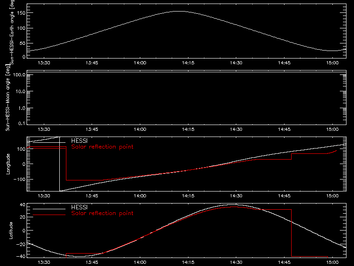Click the 20 tick on Latitude axis
Viewport: 354px width, 266px height.
[23, 217]
